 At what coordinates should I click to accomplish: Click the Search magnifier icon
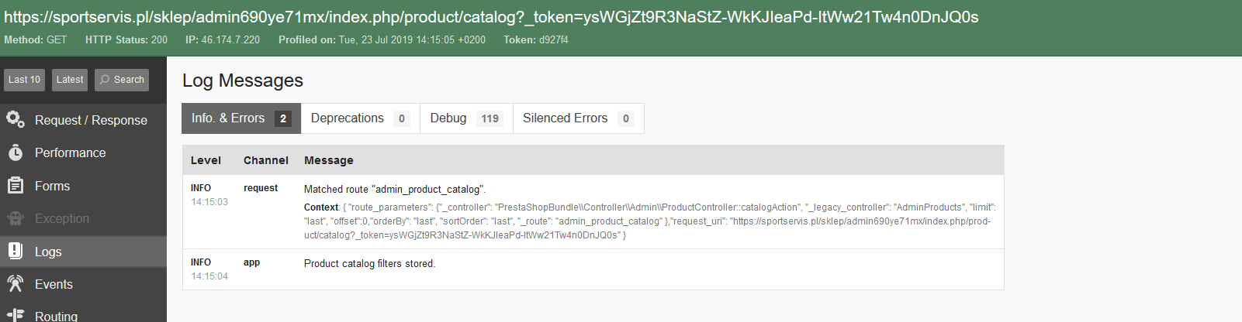[x=106, y=80]
